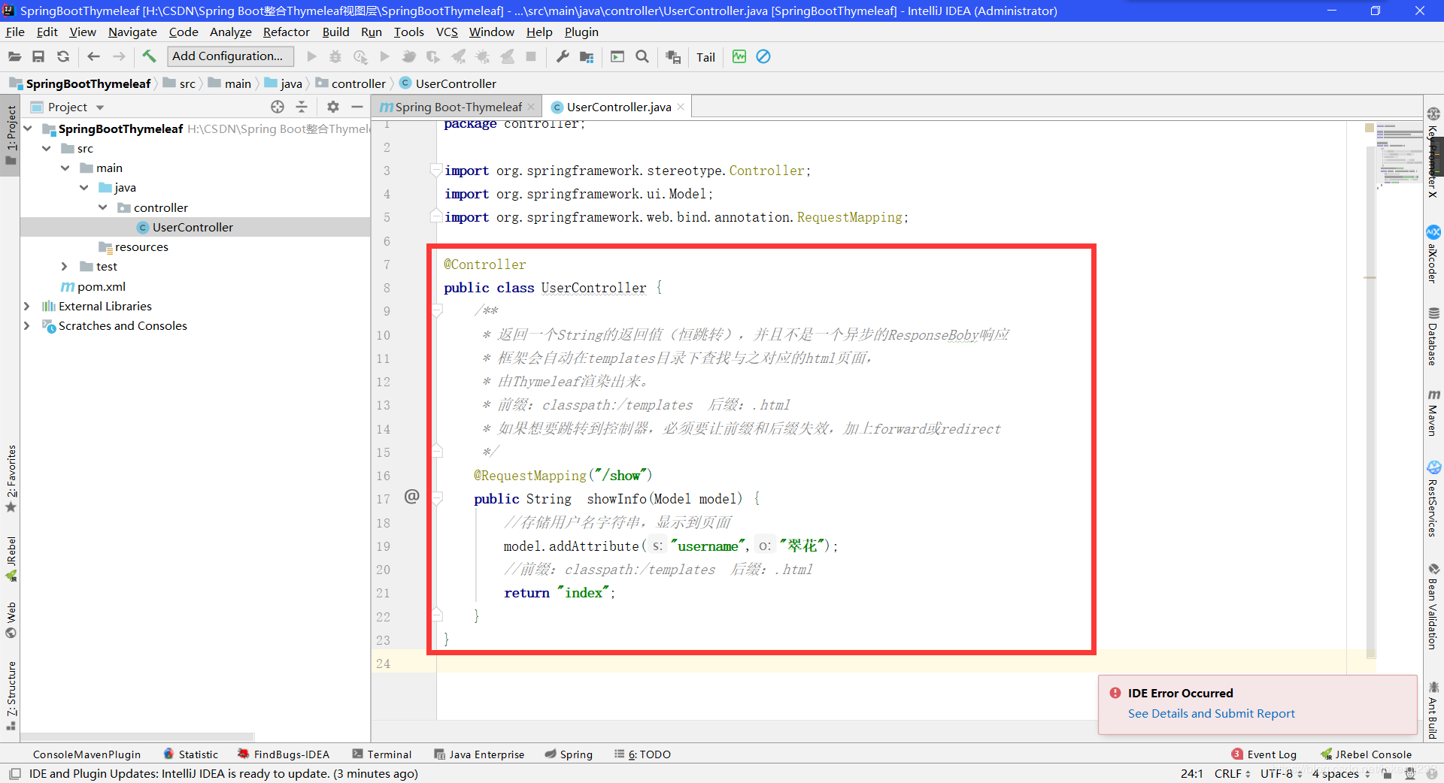
Task: Click the request mapping gutter icon
Action: pyautogui.click(x=411, y=496)
